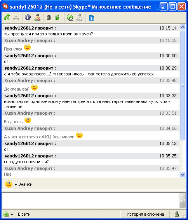This screenshot has width=188, height=220.
Task: Click История включена in status bar
Action: (x=145, y=214)
